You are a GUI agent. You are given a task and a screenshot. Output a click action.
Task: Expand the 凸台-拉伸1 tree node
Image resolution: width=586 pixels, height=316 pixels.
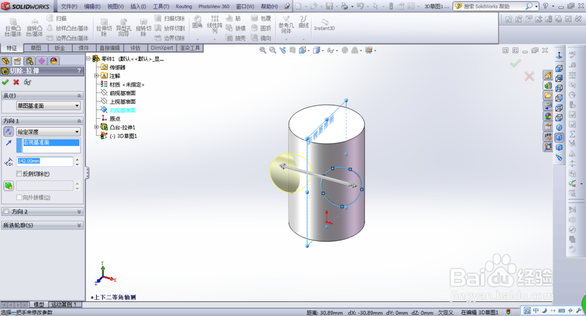tap(97, 127)
